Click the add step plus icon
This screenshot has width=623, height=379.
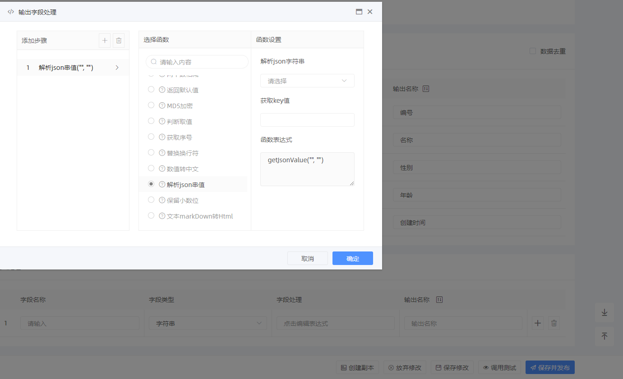tap(105, 41)
